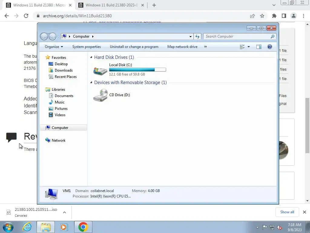Click the Change your view icon
The height and width of the screenshot is (233, 310).
tap(242, 47)
